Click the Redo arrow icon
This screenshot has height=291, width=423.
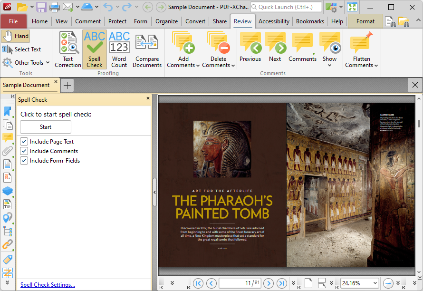126,7
